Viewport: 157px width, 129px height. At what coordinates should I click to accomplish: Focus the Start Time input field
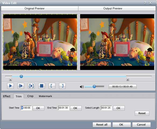click(26, 108)
